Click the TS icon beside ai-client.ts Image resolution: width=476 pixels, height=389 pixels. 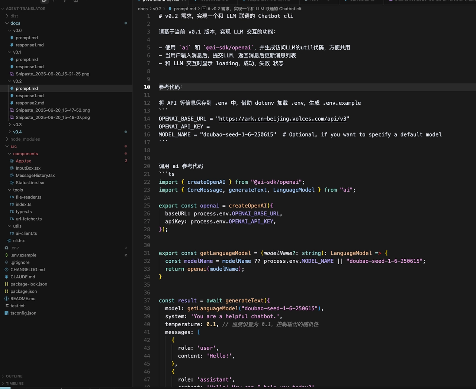tap(12, 233)
